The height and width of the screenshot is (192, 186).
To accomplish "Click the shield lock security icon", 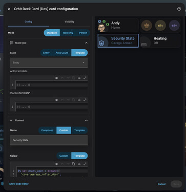I will (x=101, y=44).
